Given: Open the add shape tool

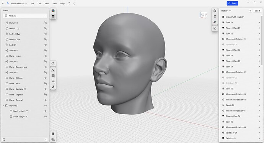Looking at the screenshot, I should (53, 76).
